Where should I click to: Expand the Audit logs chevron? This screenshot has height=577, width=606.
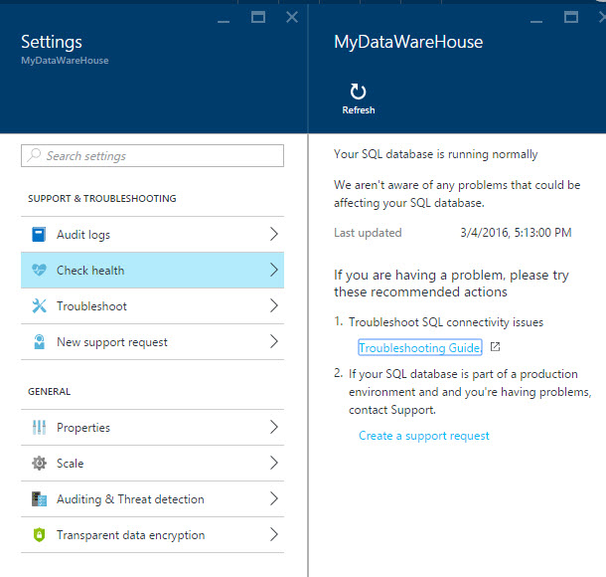click(274, 235)
